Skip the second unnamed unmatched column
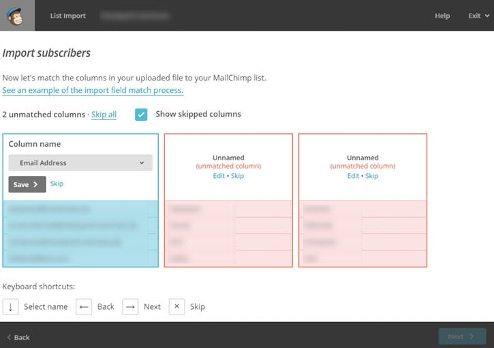 371,176
